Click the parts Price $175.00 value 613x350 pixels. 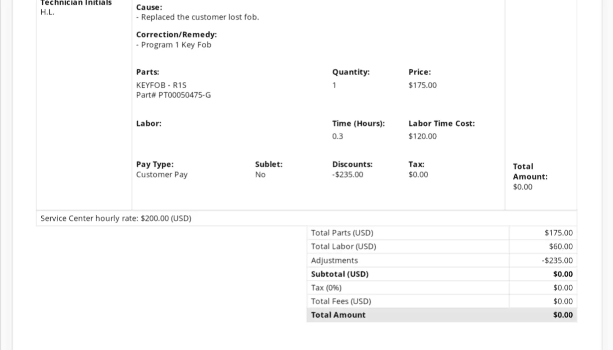pyautogui.click(x=423, y=85)
